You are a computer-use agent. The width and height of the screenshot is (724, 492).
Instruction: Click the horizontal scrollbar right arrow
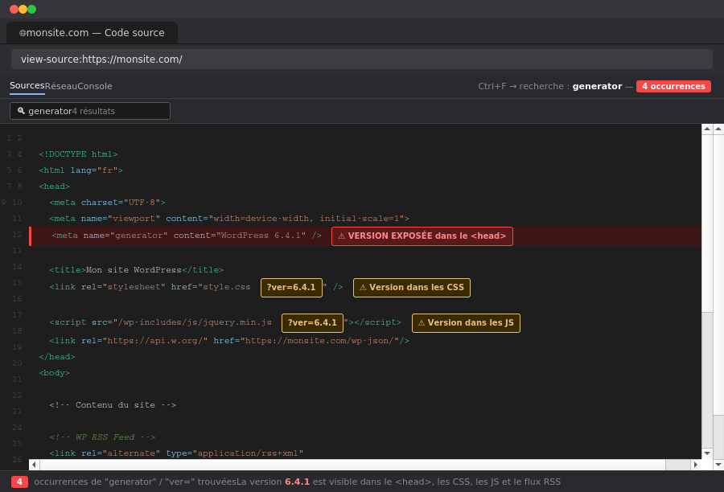click(696, 465)
